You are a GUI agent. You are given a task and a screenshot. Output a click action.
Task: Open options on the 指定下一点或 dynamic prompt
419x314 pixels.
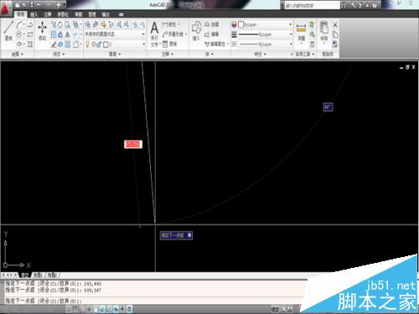click(x=189, y=235)
